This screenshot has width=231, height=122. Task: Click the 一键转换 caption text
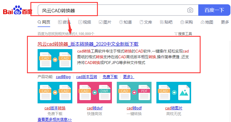(x=134, y=114)
